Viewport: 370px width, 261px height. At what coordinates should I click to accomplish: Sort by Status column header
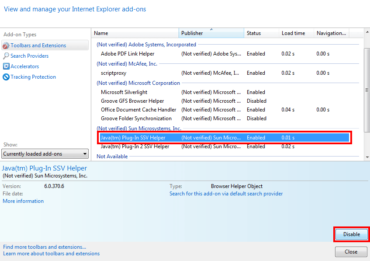[261, 33]
